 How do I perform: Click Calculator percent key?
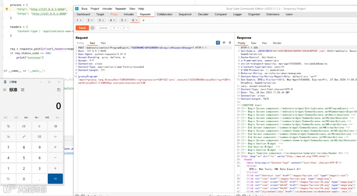8,126
